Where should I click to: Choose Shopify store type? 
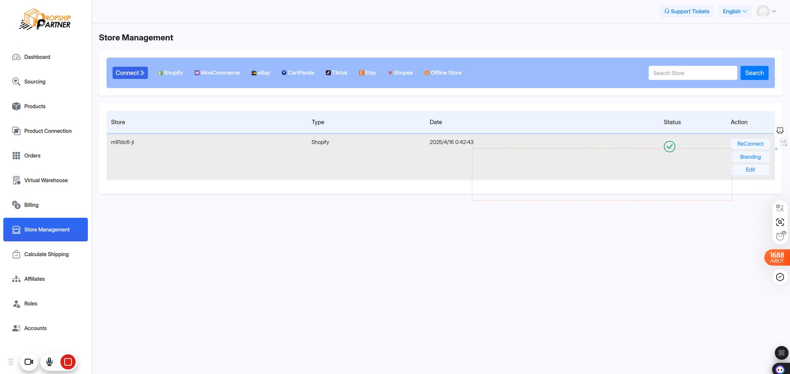coord(170,73)
